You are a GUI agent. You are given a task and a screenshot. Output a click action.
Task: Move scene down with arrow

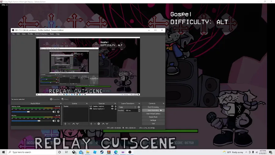[x=77, y=124]
